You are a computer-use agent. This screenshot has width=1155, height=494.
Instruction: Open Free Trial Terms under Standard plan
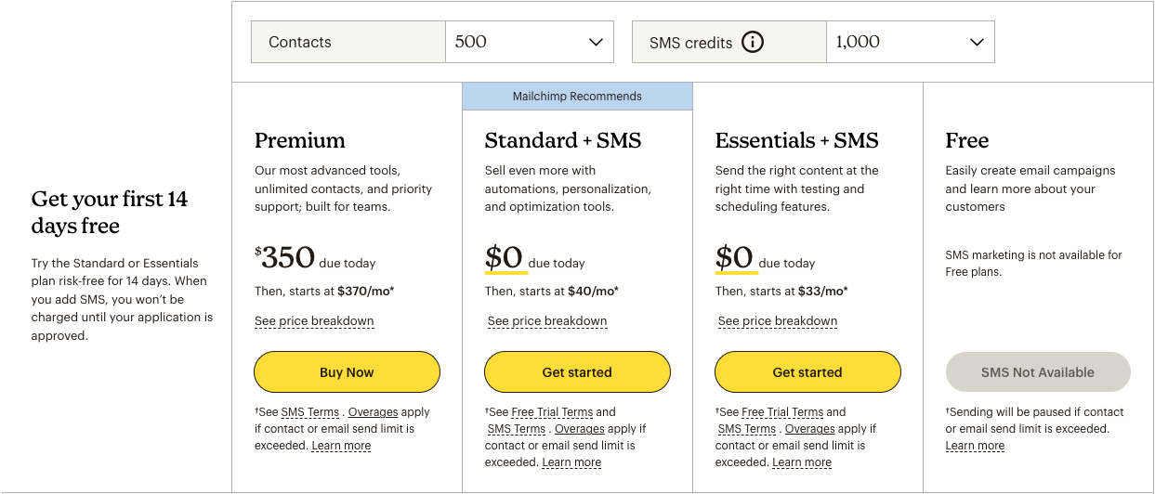click(552, 412)
